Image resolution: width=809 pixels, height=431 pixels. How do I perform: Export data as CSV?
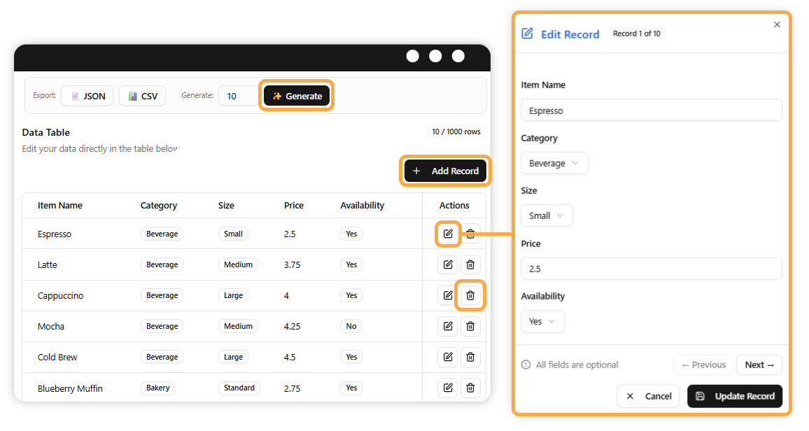click(x=142, y=96)
